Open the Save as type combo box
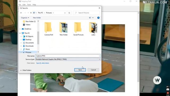 click(x=68, y=59)
